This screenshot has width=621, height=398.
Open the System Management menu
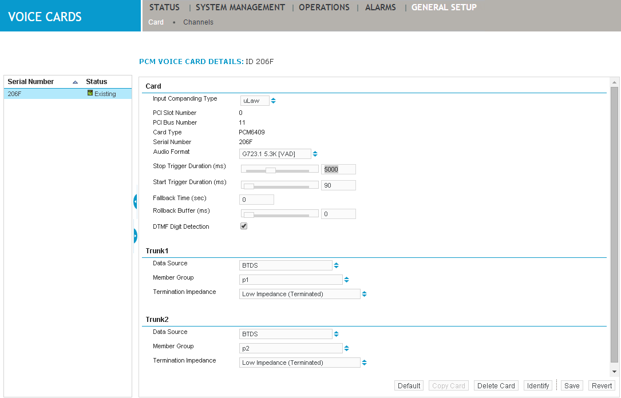[240, 7]
